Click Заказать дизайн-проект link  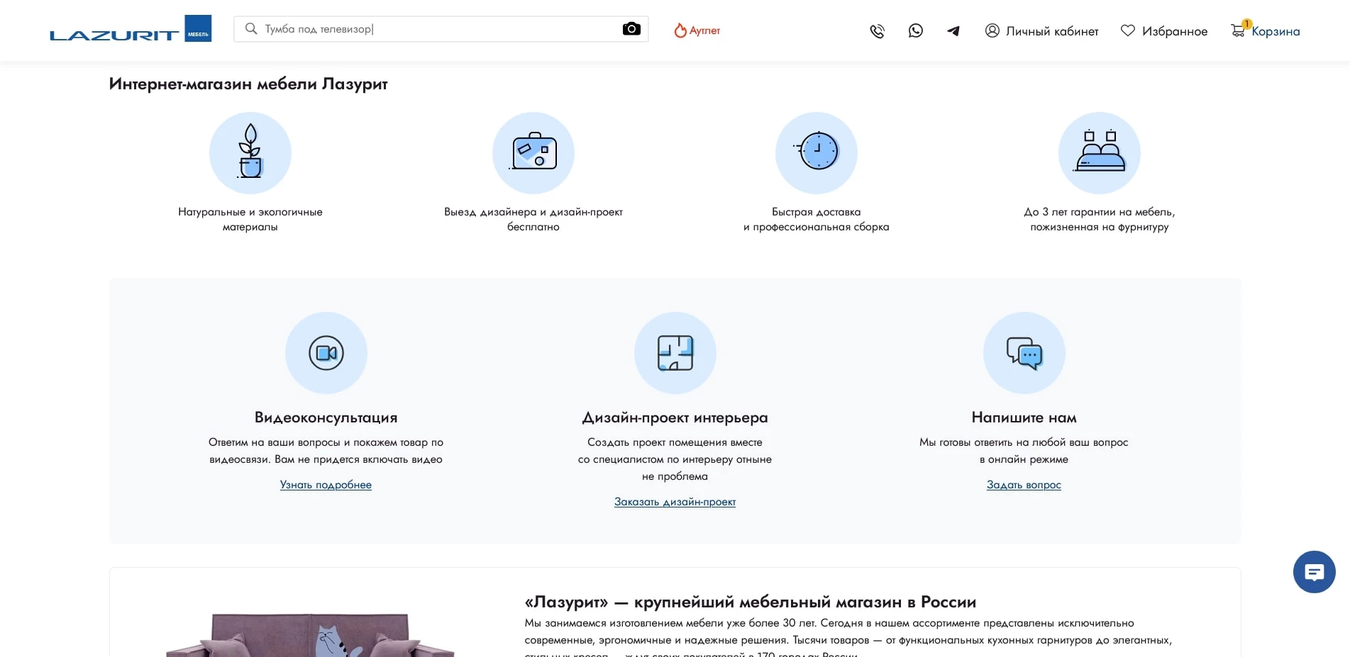[x=675, y=501]
